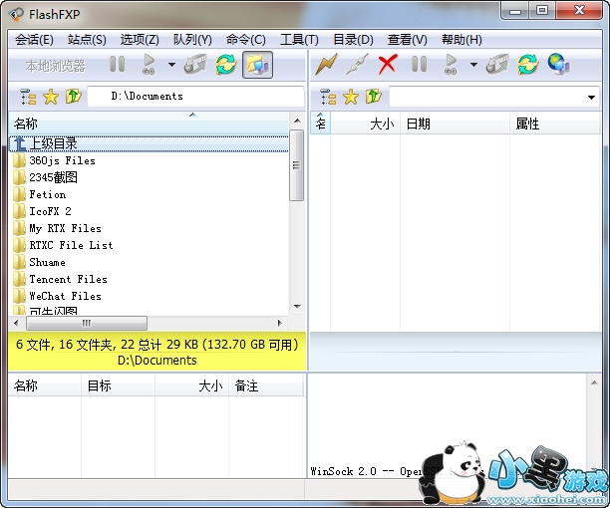Click the local pane pause button
The width and height of the screenshot is (610, 508).
[117, 65]
